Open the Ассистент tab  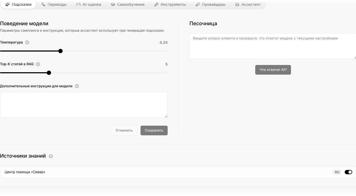coord(248,5)
